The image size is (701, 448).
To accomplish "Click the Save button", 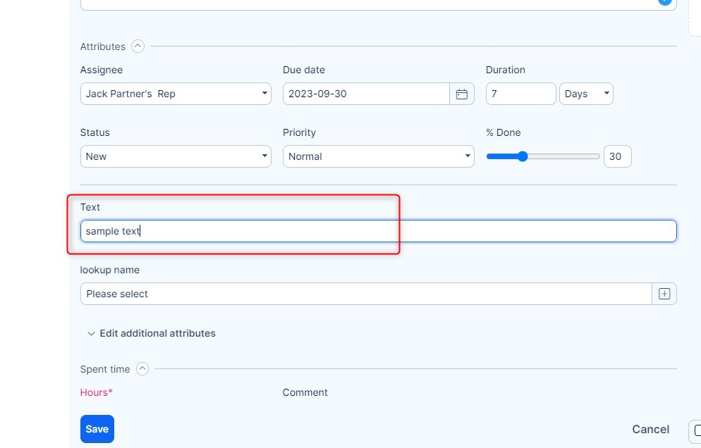I will (97, 429).
